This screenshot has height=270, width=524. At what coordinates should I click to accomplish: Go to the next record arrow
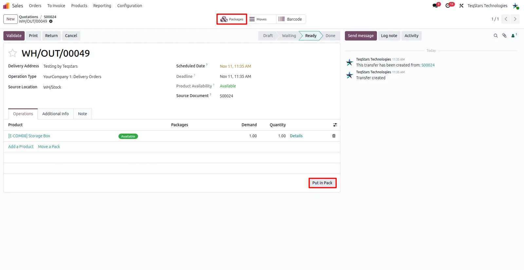pyautogui.click(x=515, y=19)
